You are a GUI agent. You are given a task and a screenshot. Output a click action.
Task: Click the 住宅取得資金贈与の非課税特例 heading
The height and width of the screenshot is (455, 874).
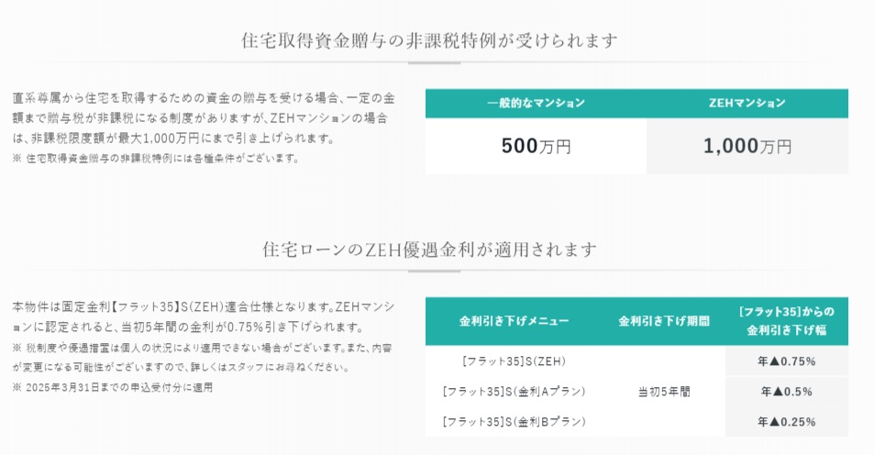point(429,40)
